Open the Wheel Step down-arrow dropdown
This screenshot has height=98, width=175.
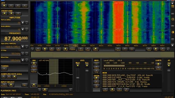(x=23, y=60)
